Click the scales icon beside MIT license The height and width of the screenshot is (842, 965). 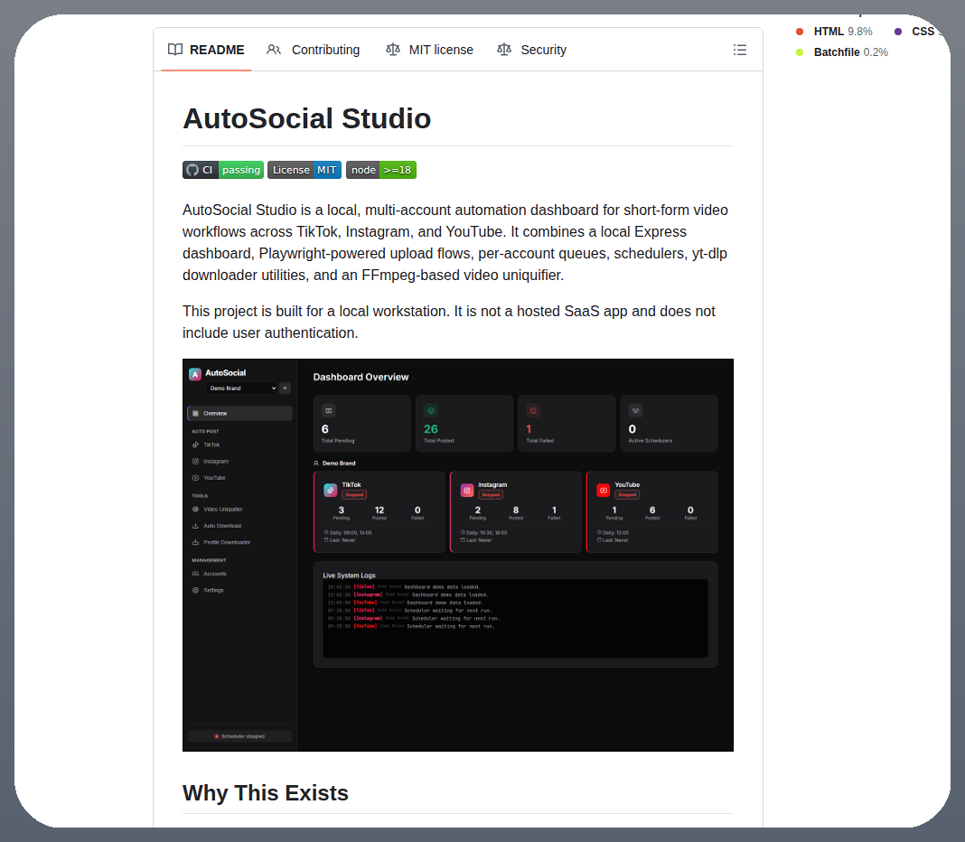click(x=393, y=50)
